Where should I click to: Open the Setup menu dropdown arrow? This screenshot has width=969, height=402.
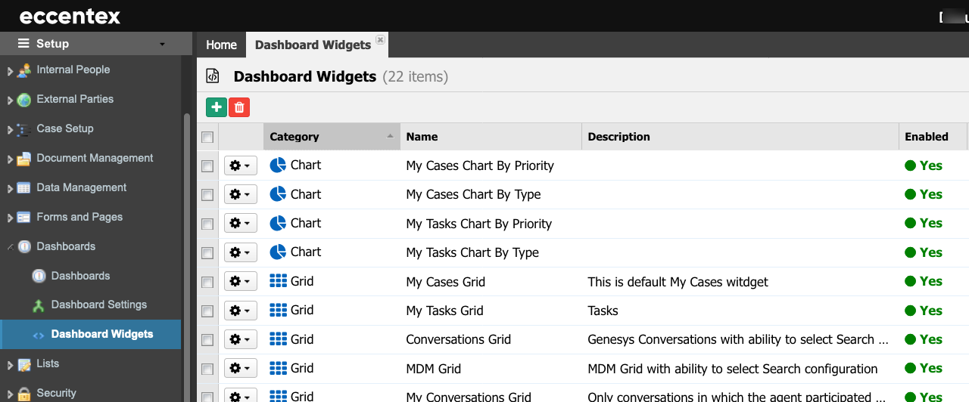click(162, 45)
